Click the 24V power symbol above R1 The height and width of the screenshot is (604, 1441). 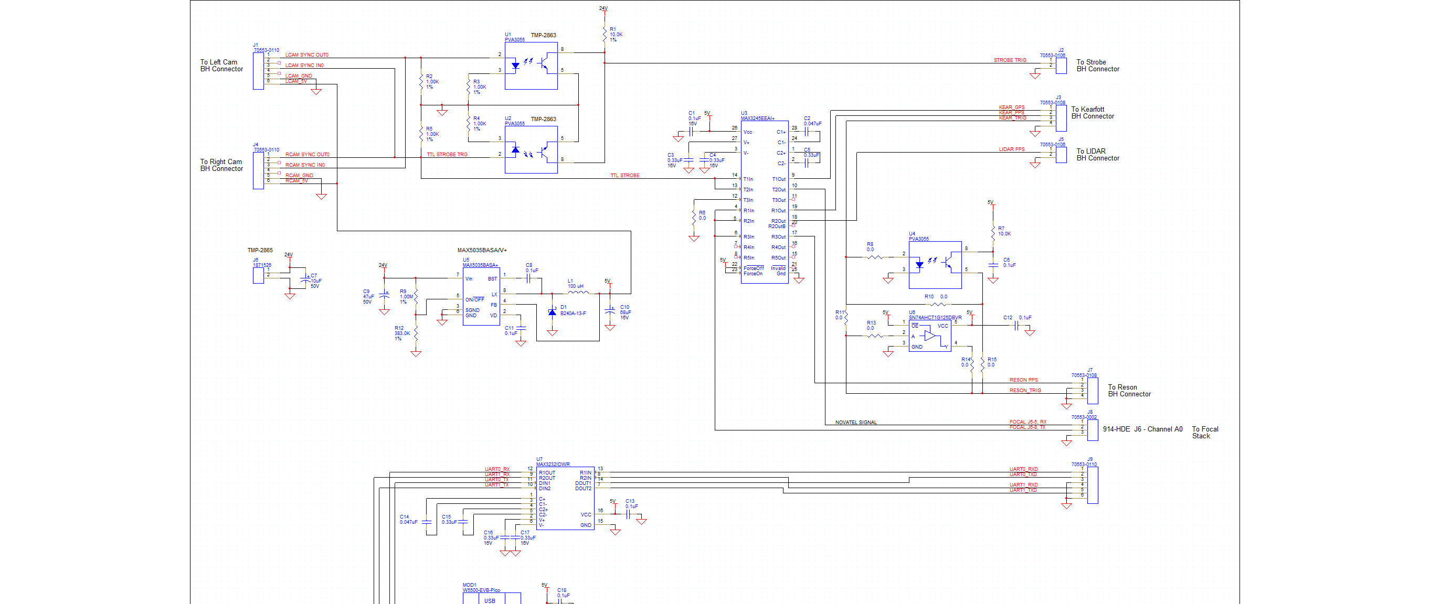tap(603, 10)
